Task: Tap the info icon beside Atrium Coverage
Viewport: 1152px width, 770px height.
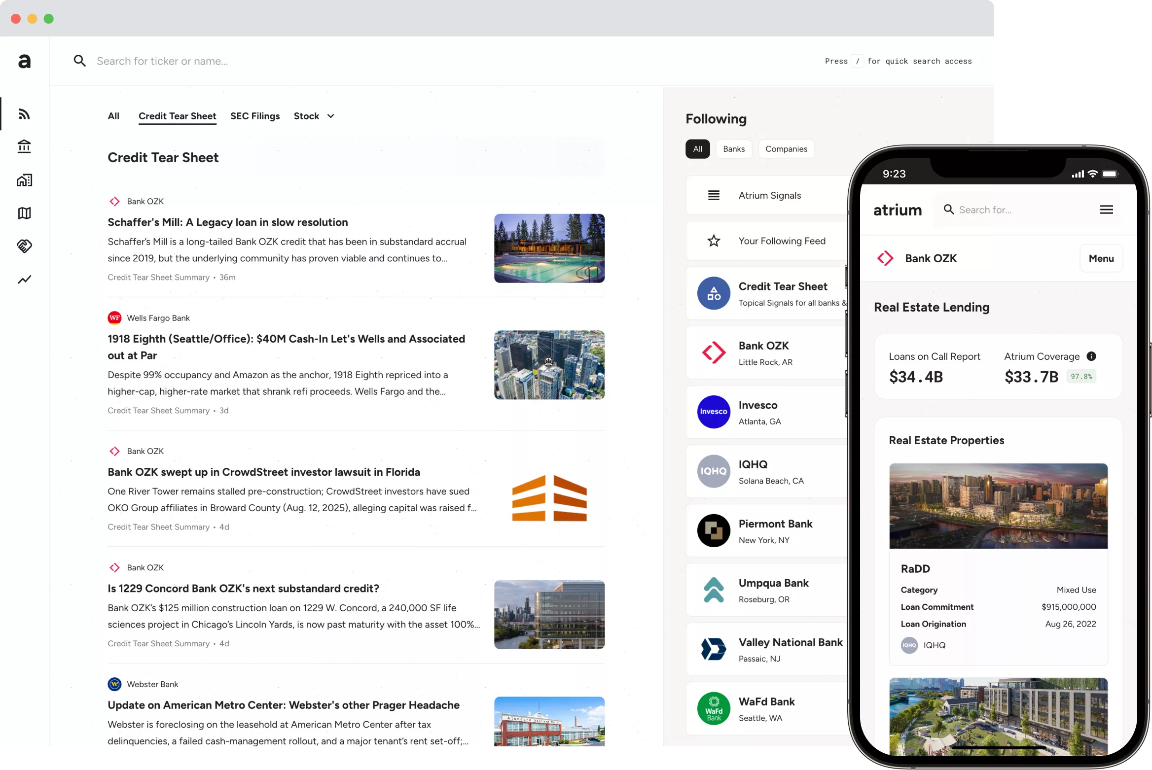Action: (1091, 356)
